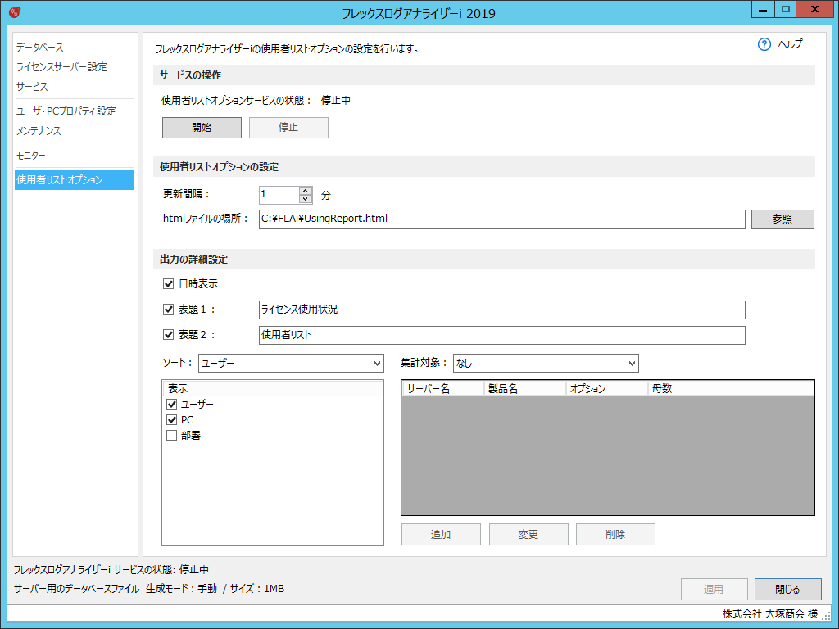The image size is (839, 629).
Task: Open the 集計対象 dropdown
Action: pos(546,363)
